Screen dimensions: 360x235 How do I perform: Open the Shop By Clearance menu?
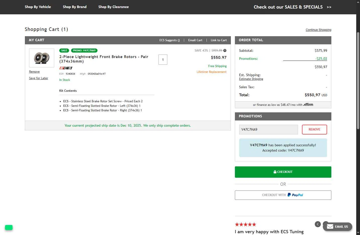click(114, 7)
